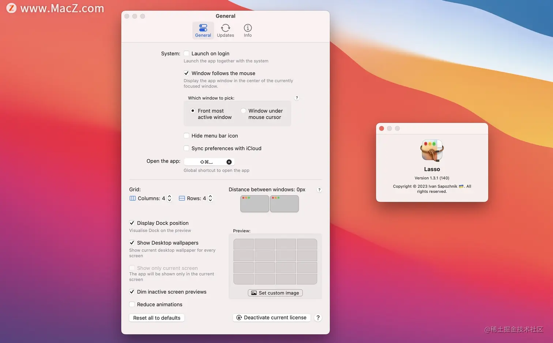Screen dimensions: 553x343
Task: Click the right window of the distance preview
Action: coord(285,204)
